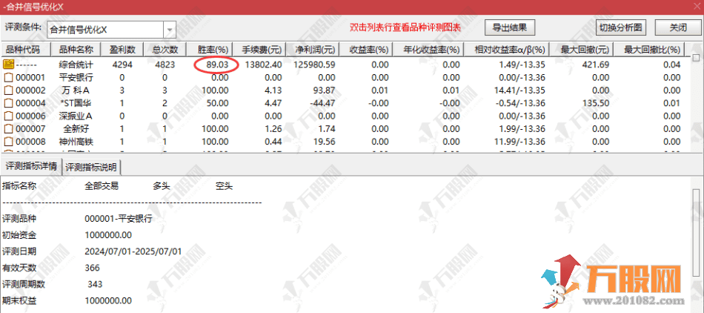Click the 366 valid days value
This screenshot has height=313, width=704.
click(x=92, y=268)
